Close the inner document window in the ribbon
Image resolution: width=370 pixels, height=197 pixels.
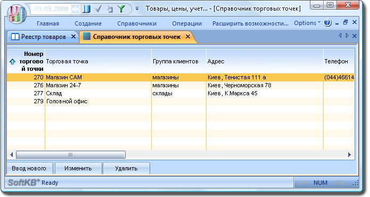pyautogui.click(x=355, y=22)
